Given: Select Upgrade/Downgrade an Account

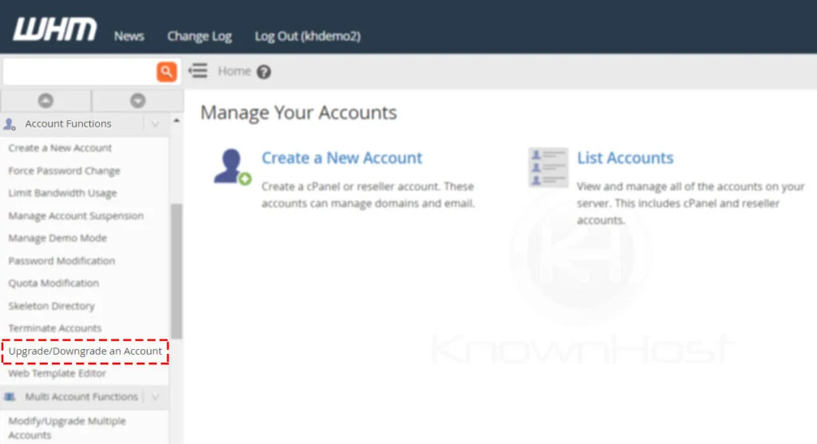Looking at the screenshot, I should [x=85, y=352].
